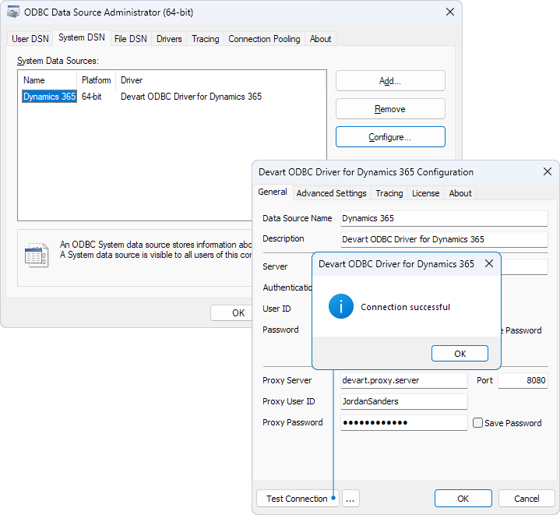Close the ODBC Data Source Administrator window
The width and height of the screenshot is (560, 515).
450,12
